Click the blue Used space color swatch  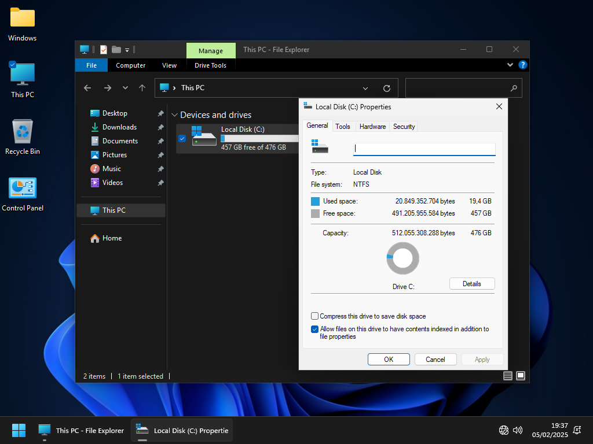point(315,201)
